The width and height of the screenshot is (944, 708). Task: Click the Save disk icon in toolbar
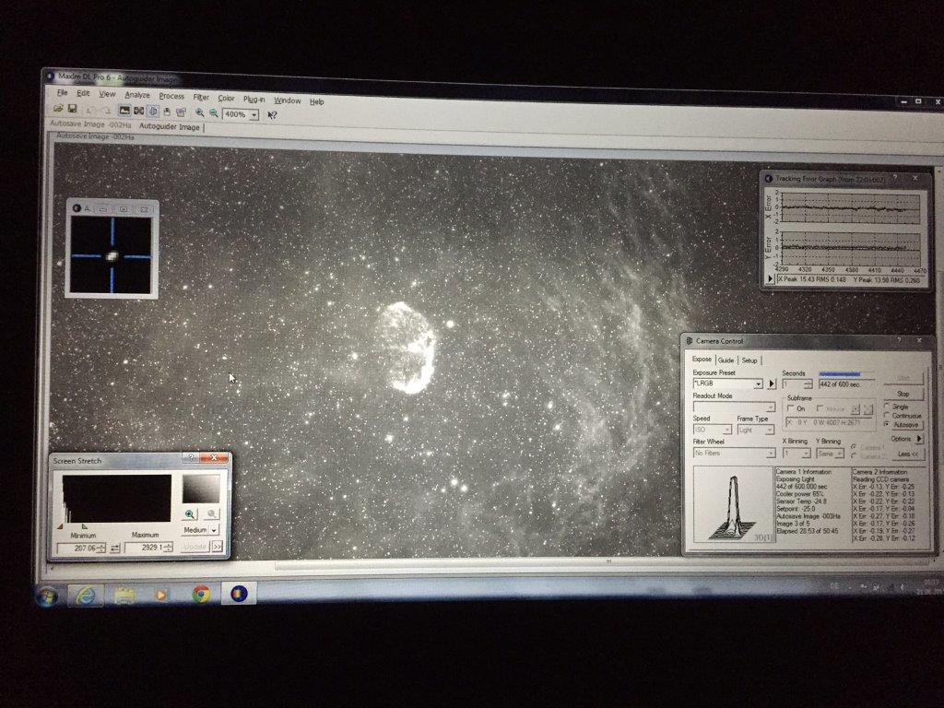click(x=72, y=109)
